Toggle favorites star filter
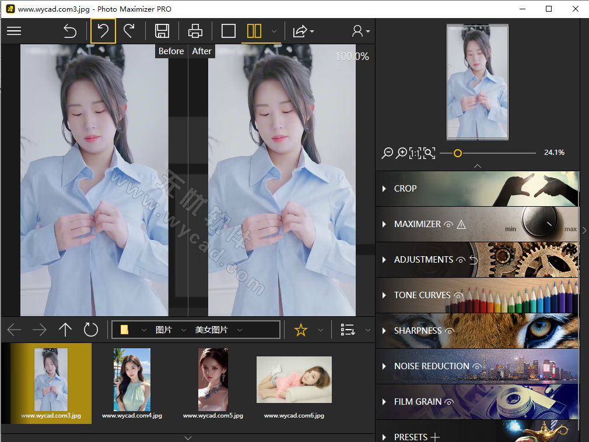Screen dimensions: 589x442 300,330
